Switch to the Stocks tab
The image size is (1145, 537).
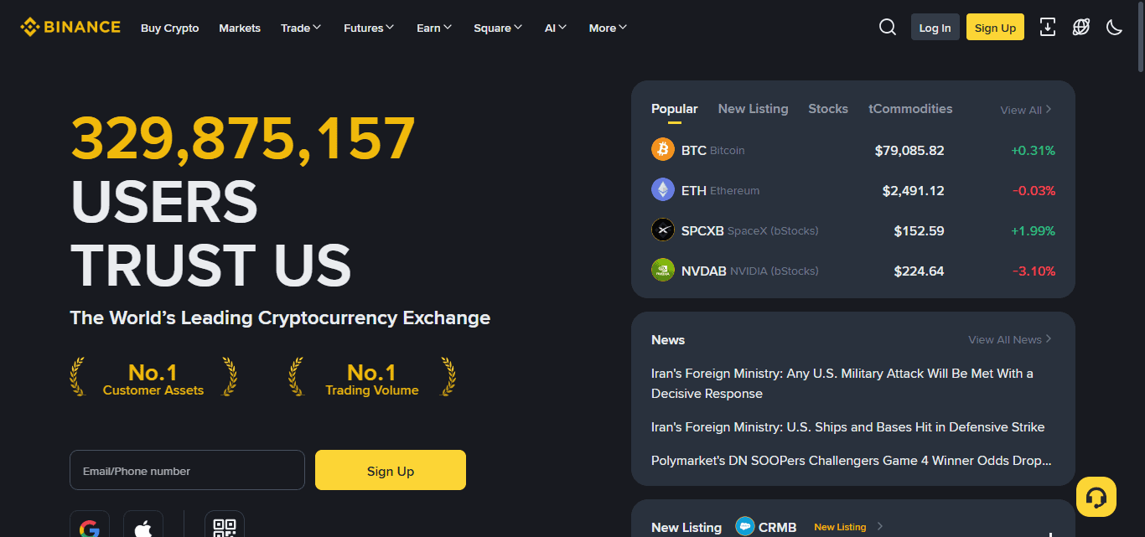[x=828, y=109]
